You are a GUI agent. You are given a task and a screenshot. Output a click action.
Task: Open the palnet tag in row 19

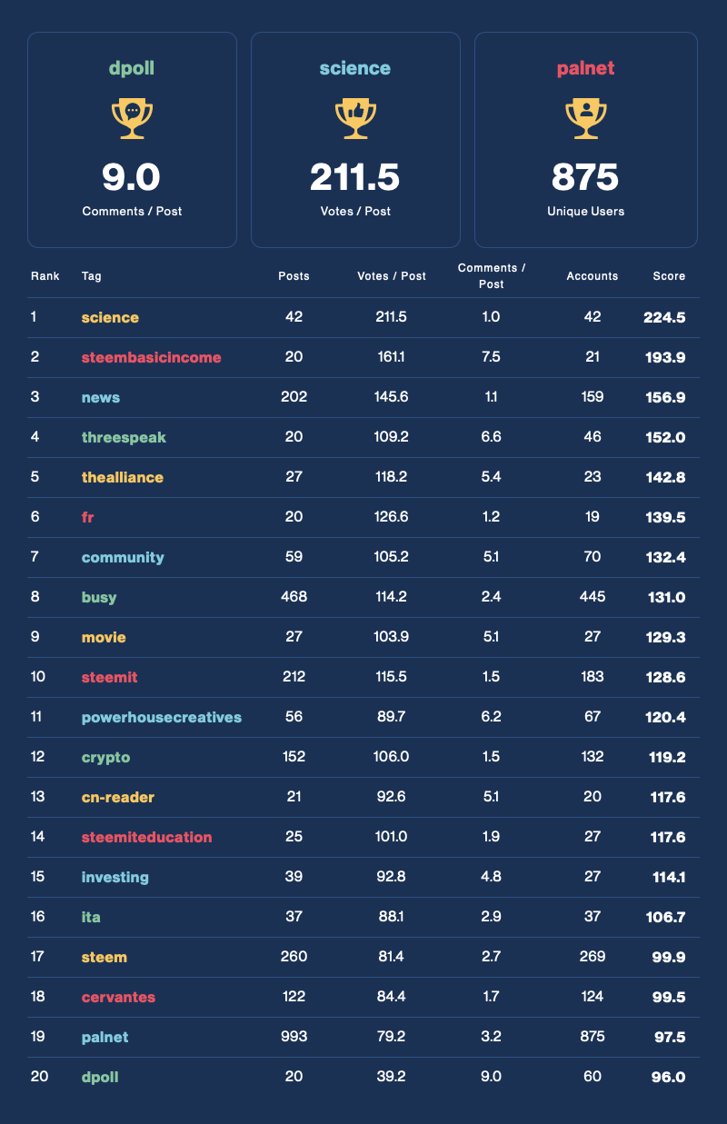point(105,1037)
